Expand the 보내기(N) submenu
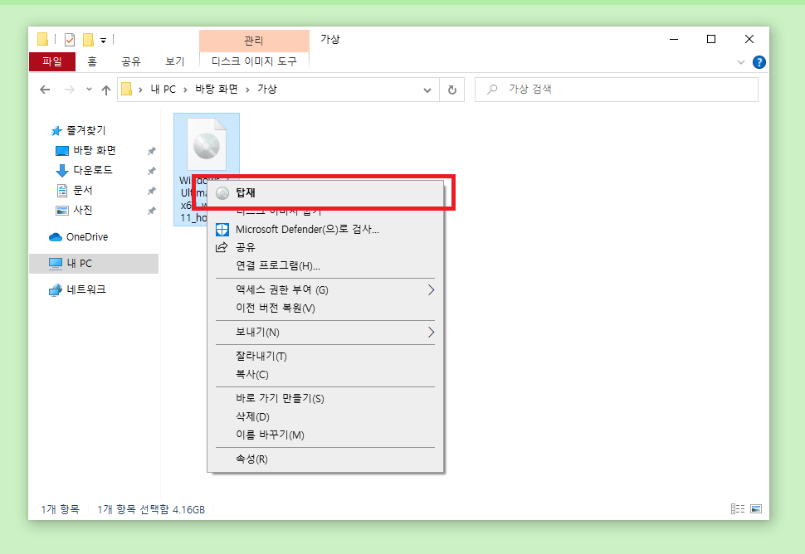The width and height of the screenshot is (805, 554). coord(325,332)
